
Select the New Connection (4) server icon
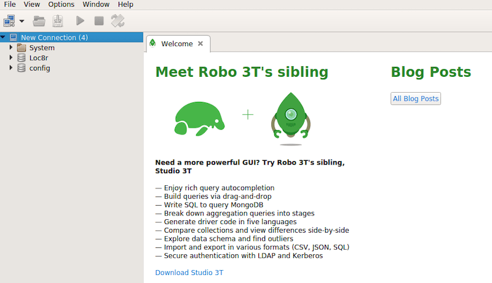[14, 37]
